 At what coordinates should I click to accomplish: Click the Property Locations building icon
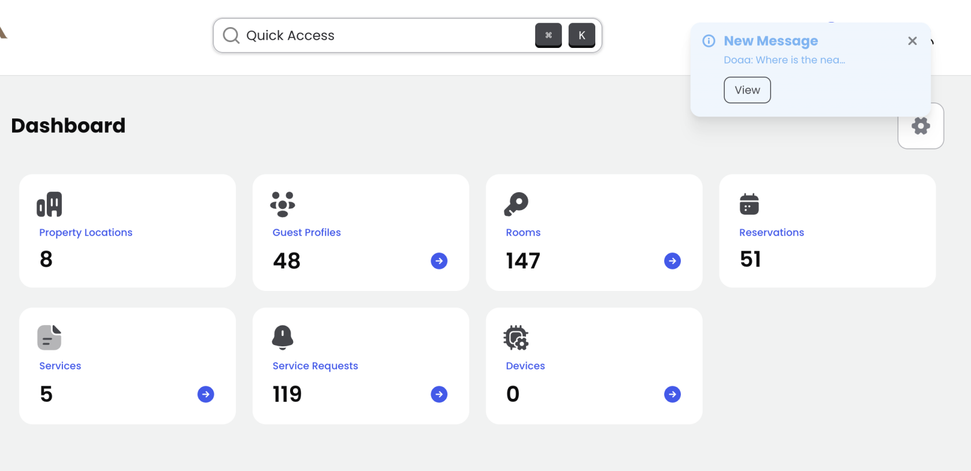click(49, 204)
